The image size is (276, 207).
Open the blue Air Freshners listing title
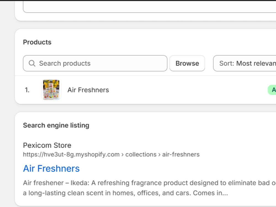point(51,168)
